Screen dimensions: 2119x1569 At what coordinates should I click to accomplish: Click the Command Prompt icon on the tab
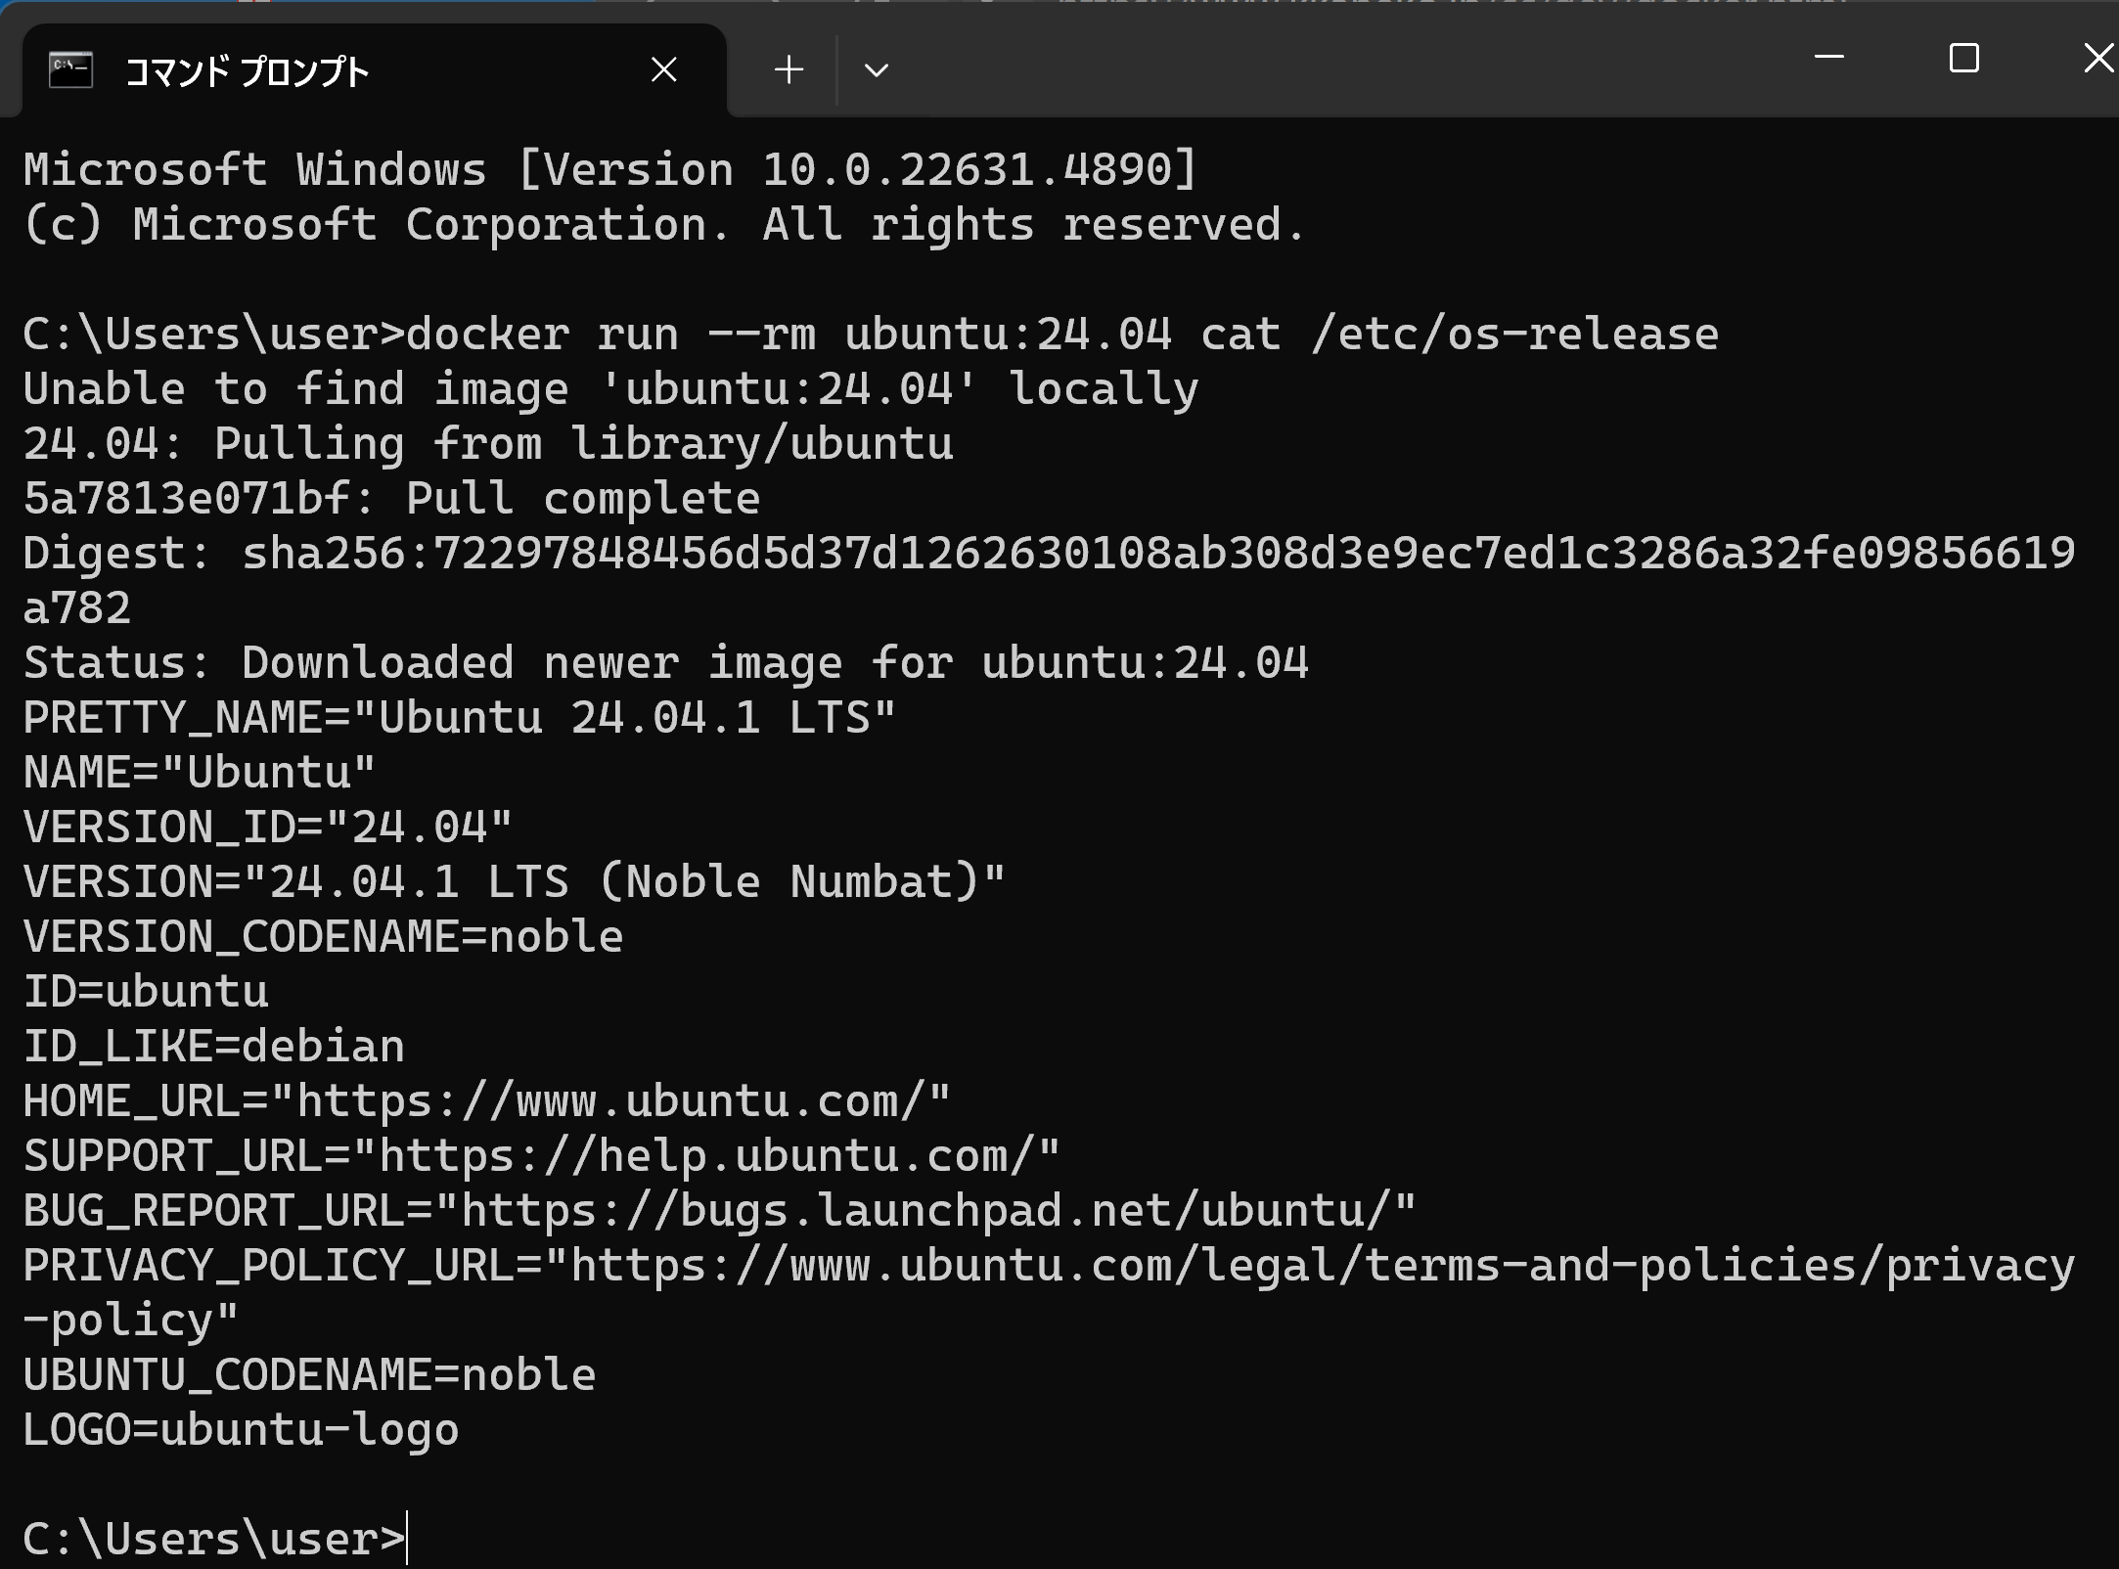tap(70, 70)
